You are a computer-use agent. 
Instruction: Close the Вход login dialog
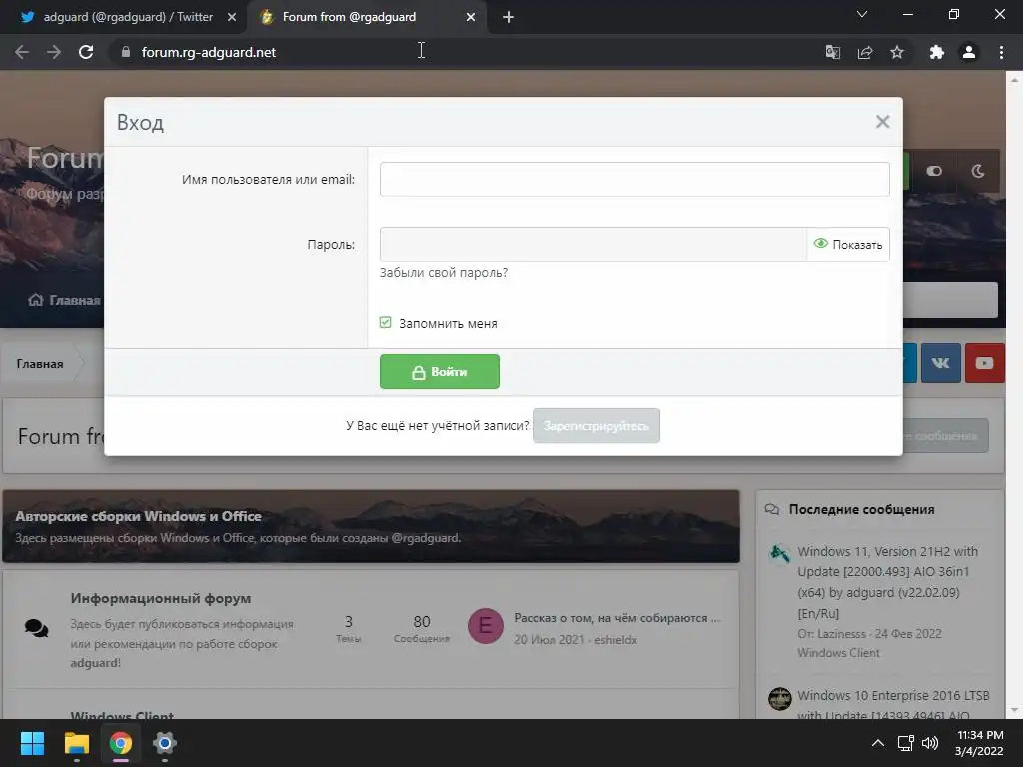pyautogui.click(x=882, y=121)
